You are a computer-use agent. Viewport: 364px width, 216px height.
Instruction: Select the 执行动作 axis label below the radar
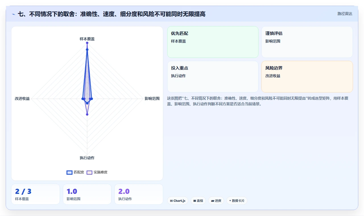[87, 158]
